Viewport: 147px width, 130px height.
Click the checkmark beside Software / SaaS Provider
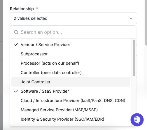[16, 91]
